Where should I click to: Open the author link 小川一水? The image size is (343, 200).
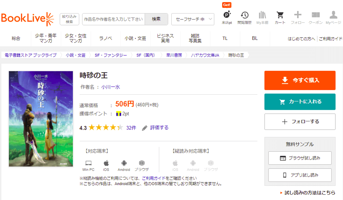click(111, 87)
